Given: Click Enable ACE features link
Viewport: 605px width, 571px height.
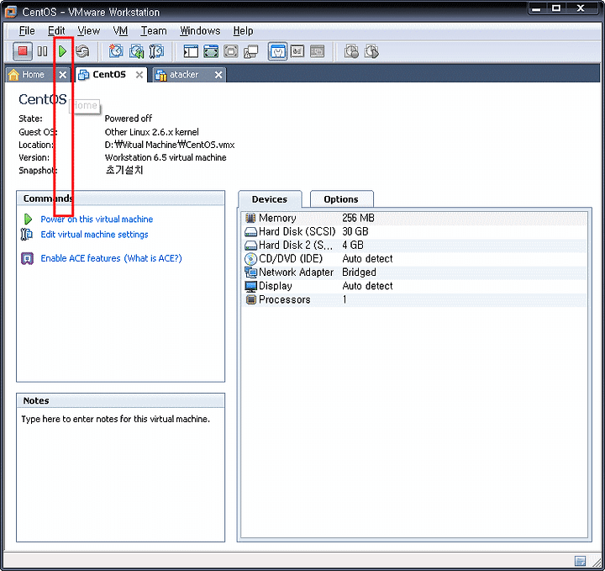Looking at the screenshot, I should (81, 258).
